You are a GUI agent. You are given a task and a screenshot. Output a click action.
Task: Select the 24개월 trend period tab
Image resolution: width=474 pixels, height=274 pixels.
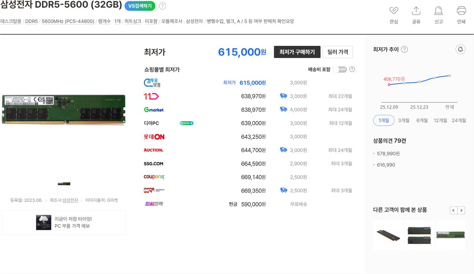click(459, 120)
